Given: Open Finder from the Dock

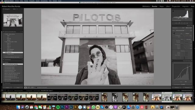Looking at the screenshot, I should coord(18,107).
